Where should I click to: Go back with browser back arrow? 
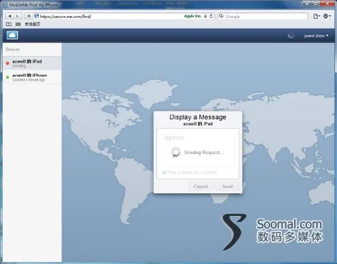[x=9, y=16]
